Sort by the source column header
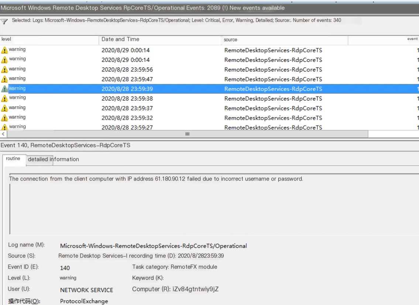The height and width of the screenshot is (305, 419). [285, 39]
